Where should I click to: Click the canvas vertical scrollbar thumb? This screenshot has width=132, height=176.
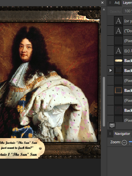coord(104,101)
